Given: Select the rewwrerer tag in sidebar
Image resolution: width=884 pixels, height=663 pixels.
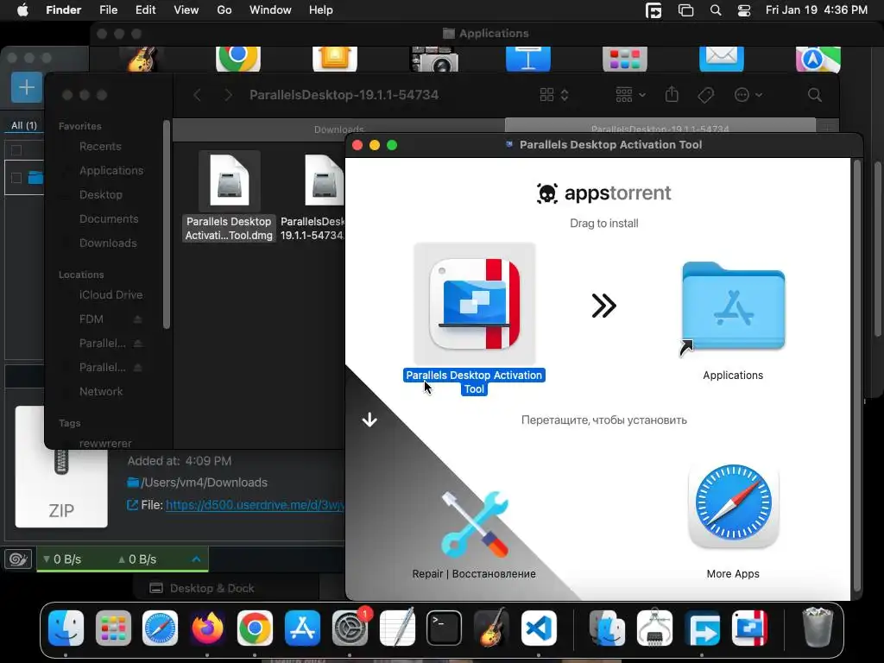Looking at the screenshot, I should click(x=105, y=443).
